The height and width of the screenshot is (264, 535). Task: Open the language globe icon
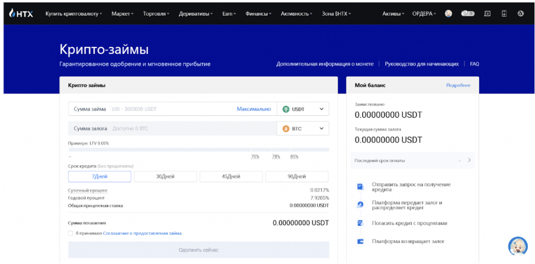pyautogui.click(x=520, y=14)
